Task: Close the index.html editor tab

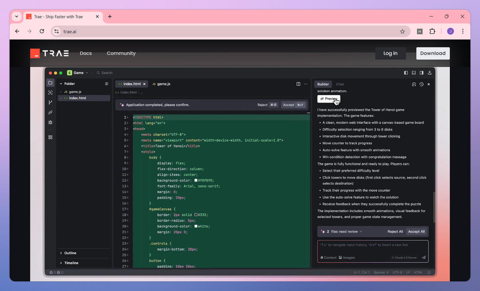Action: click(144, 84)
